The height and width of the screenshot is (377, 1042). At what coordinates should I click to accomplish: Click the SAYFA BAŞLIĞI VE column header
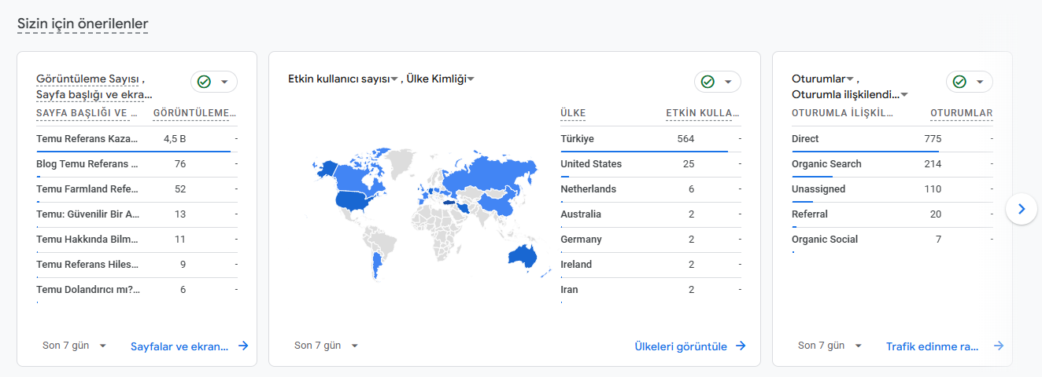[87, 113]
